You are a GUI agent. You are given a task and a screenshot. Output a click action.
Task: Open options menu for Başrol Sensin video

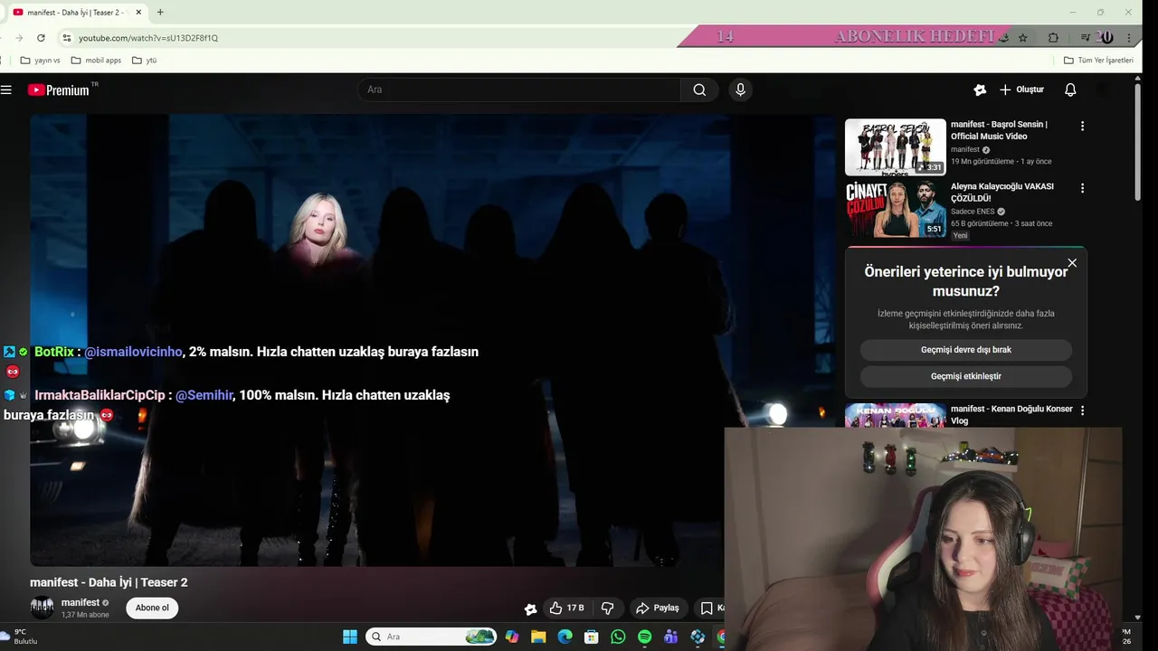1082,126
